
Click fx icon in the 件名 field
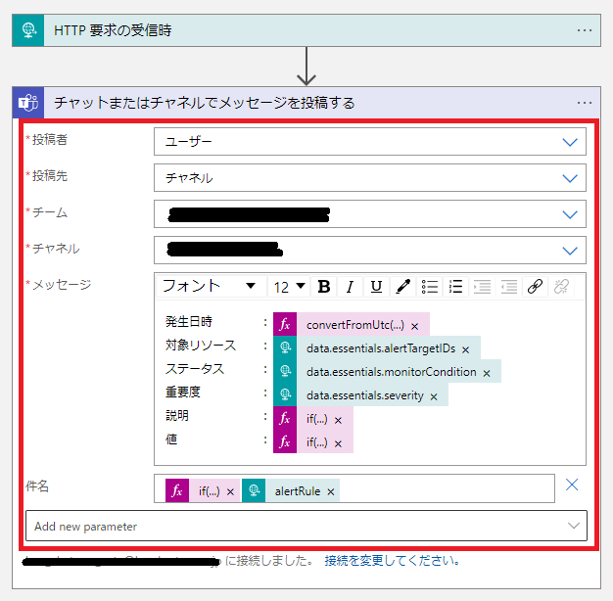pos(177,490)
